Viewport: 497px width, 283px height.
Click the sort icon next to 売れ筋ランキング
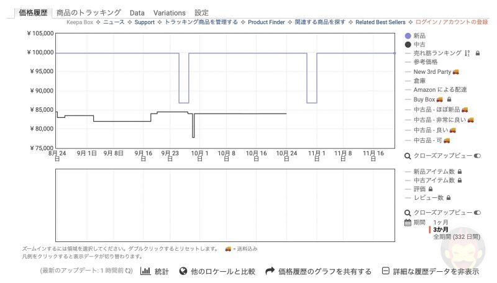coord(467,53)
